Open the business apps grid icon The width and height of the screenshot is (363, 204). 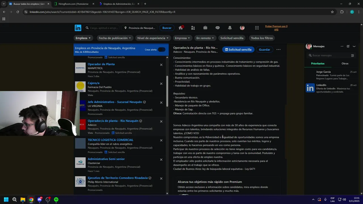coord(257,28)
